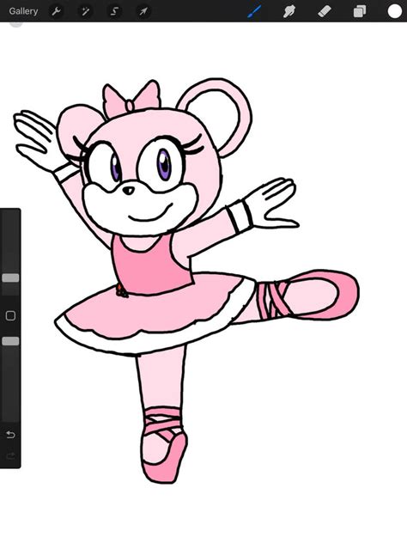Click the brush opacity slider handle
The width and height of the screenshot is (407, 543).
point(10,341)
